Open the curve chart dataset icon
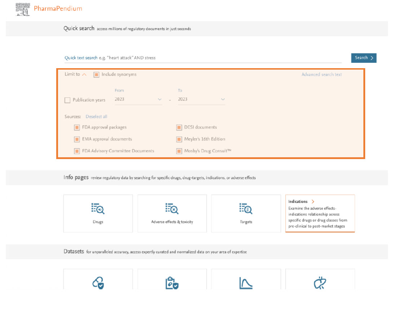This screenshot has width=398, height=312. point(246,283)
